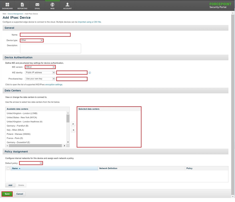
Task: Select Germany - Frankfurt (B) data center
Action: 17,126
